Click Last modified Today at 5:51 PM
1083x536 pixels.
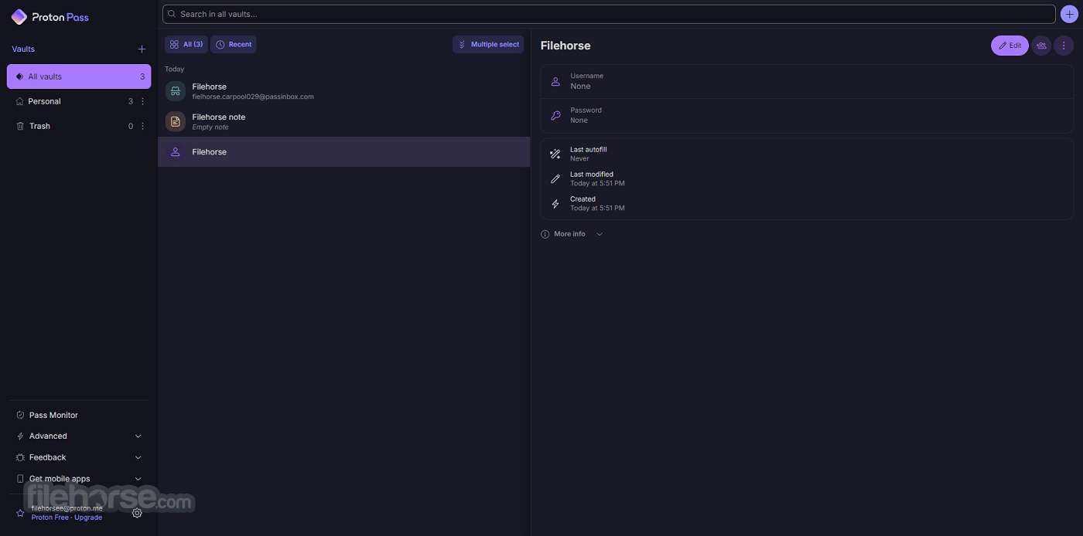597,184
